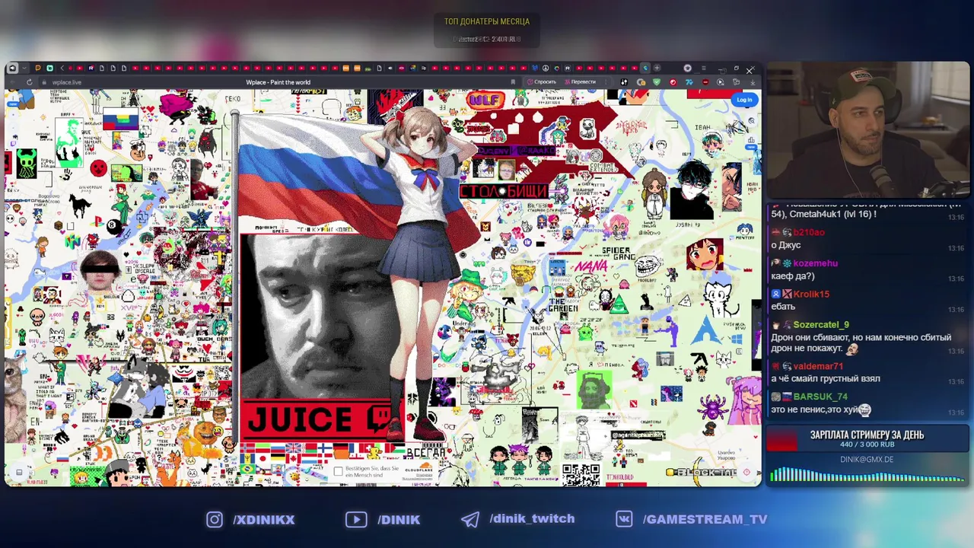The width and height of the screenshot is (974, 548).
Task: Open a new browser tab with plus
Action: click(x=657, y=68)
